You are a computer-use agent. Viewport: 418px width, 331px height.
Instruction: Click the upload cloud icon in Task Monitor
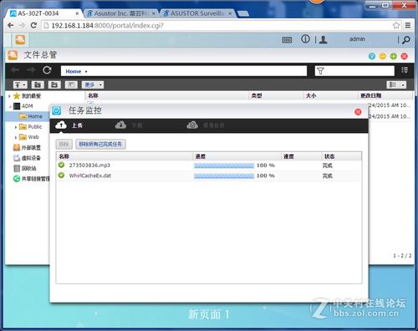[x=61, y=125]
